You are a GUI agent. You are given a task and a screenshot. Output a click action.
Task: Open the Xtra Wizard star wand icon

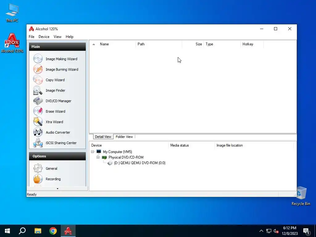[x=38, y=122]
